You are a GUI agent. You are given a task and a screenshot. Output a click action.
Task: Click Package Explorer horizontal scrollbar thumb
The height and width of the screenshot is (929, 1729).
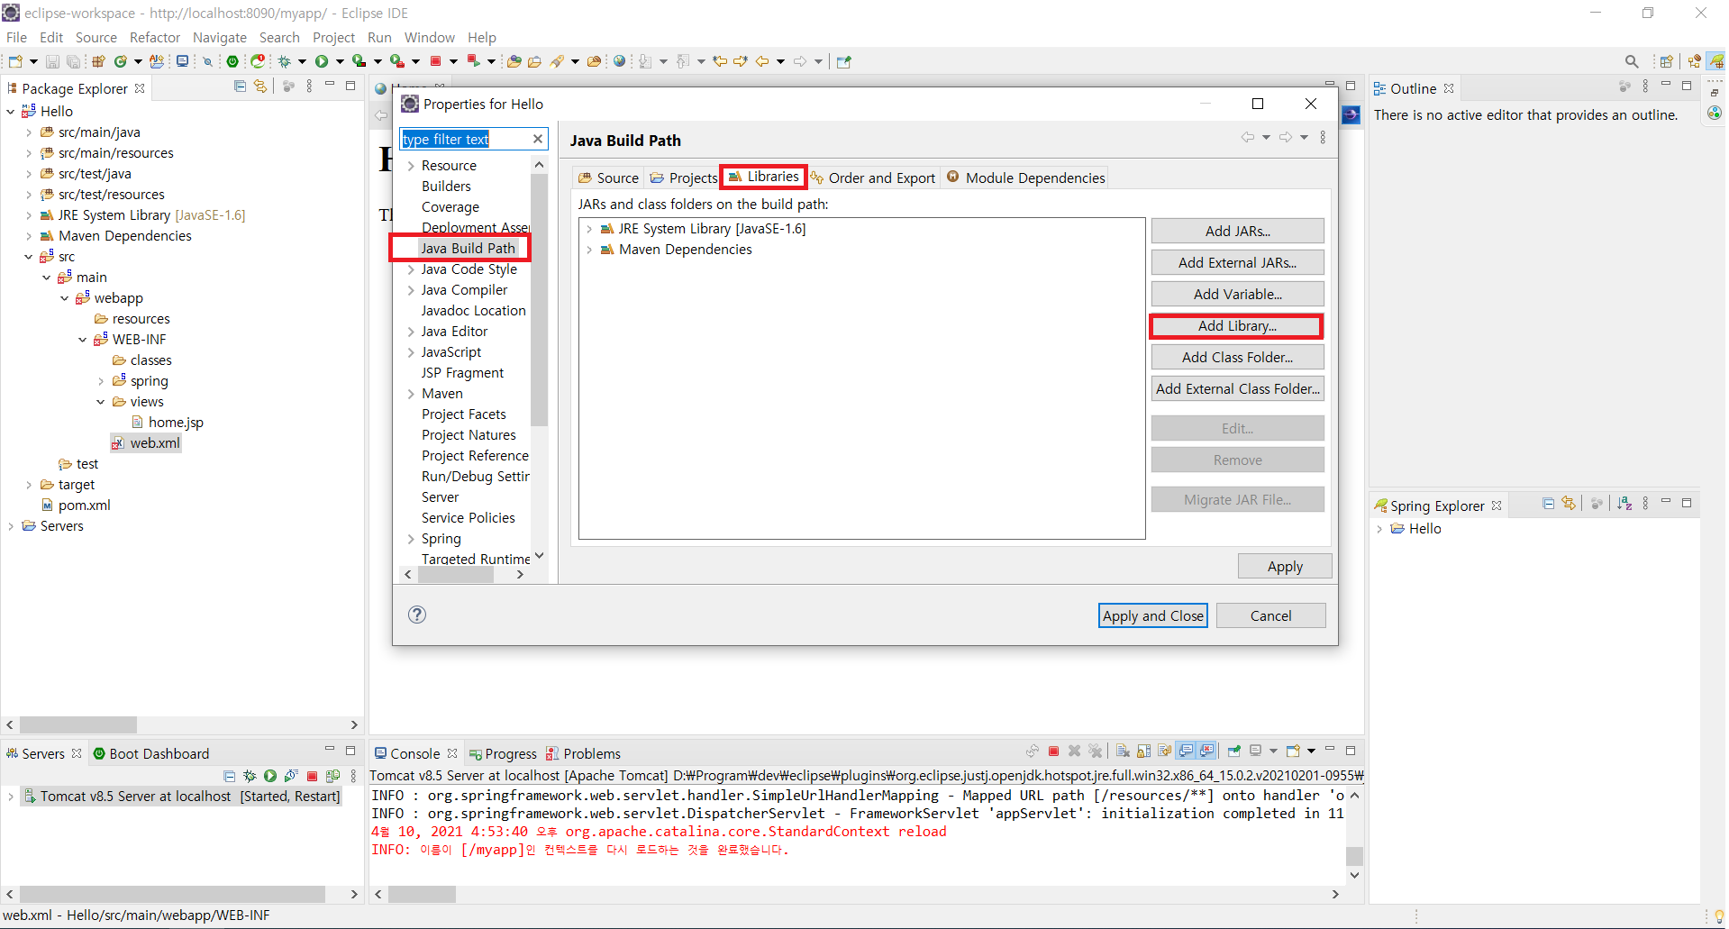coord(78,724)
